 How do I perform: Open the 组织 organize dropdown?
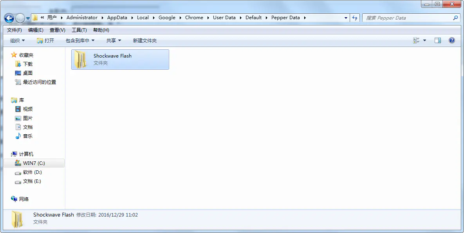point(17,40)
